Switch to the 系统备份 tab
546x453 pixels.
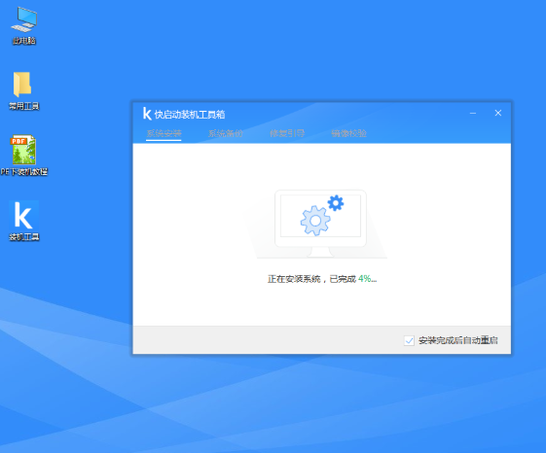coord(225,133)
